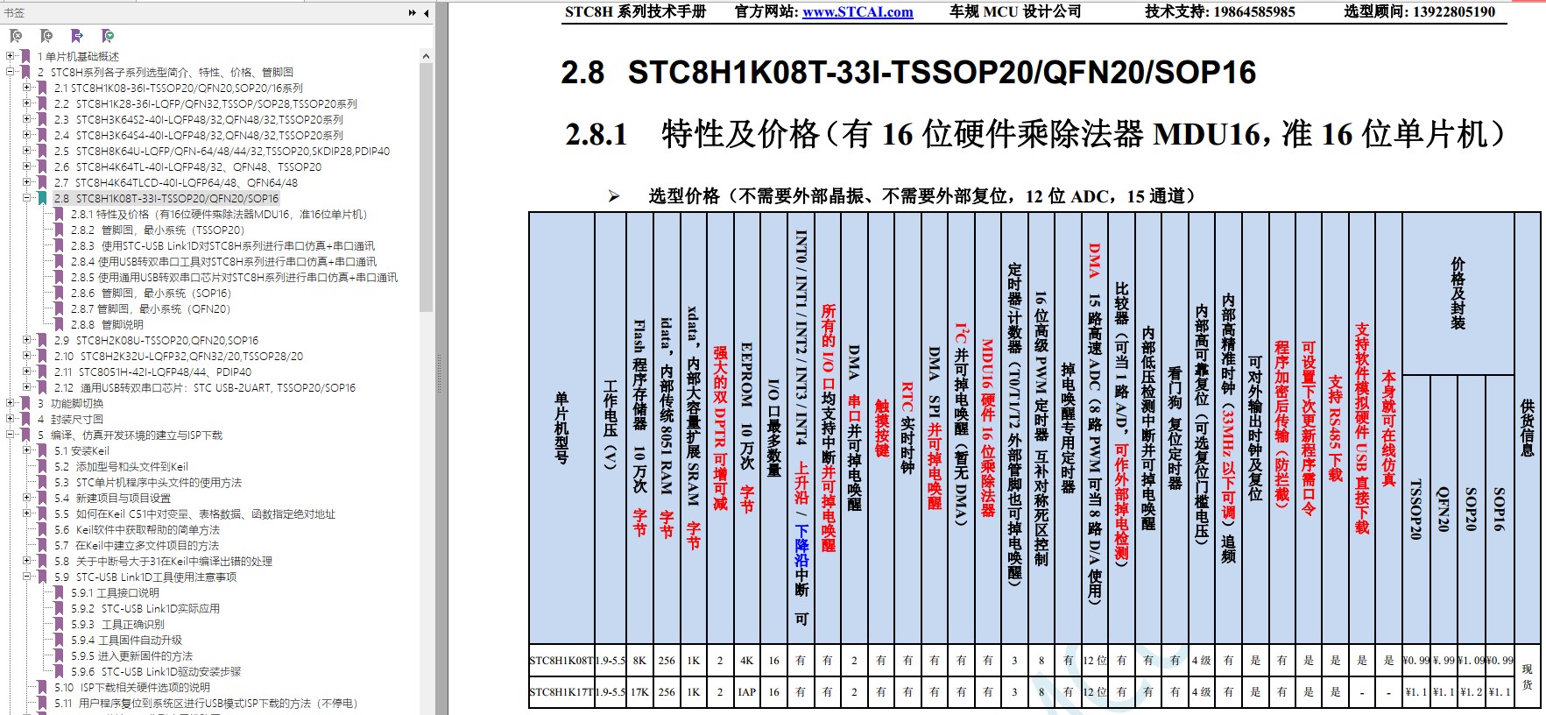Open bookmark 2.6 STC8H4K64TL-40I
Viewport: 1546px width, 715px height.
(187, 166)
